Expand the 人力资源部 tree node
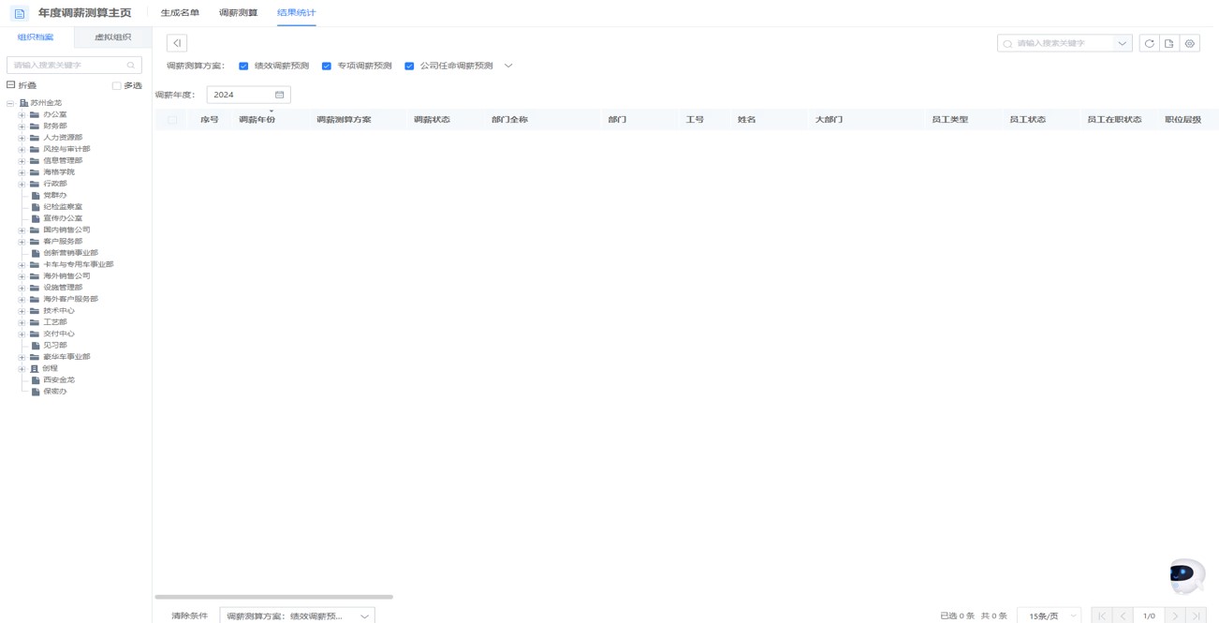 (x=22, y=138)
